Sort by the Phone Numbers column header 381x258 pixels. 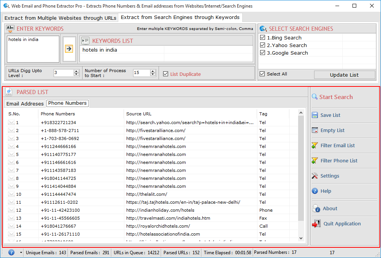(81, 114)
